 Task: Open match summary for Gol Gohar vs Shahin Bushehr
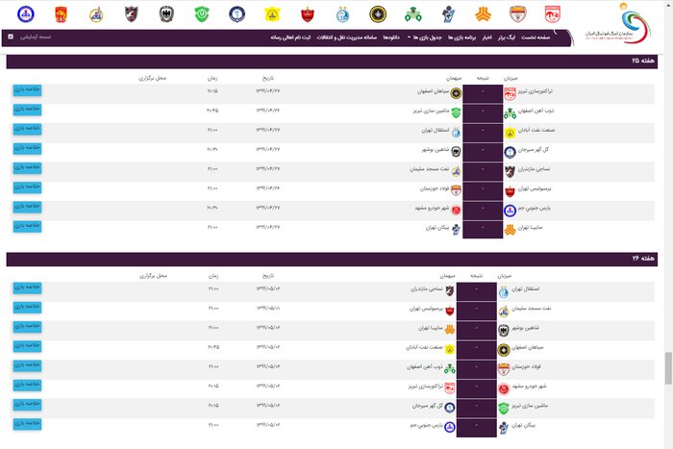tap(27, 148)
